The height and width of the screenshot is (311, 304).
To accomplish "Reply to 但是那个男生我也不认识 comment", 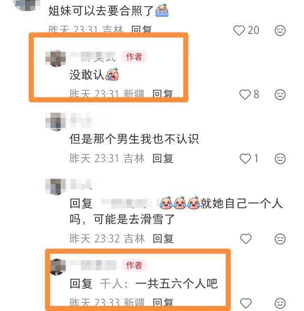I will pyautogui.click(x=163, y=158).
